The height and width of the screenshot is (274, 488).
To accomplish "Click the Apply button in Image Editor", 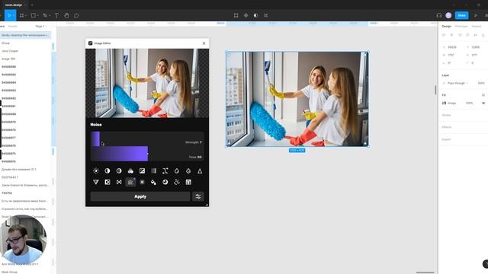I will point(140,196).
